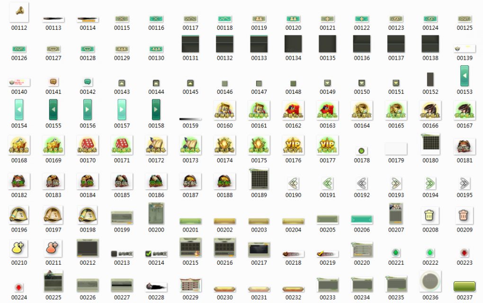Viewport: 483px width, 303px height.
Task: Select the black gradient bar 00159
Action: click(x=190, y=119)
